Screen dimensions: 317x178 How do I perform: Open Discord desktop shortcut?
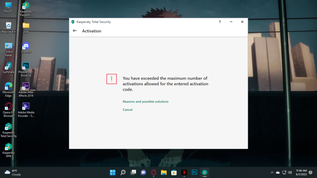26,48
